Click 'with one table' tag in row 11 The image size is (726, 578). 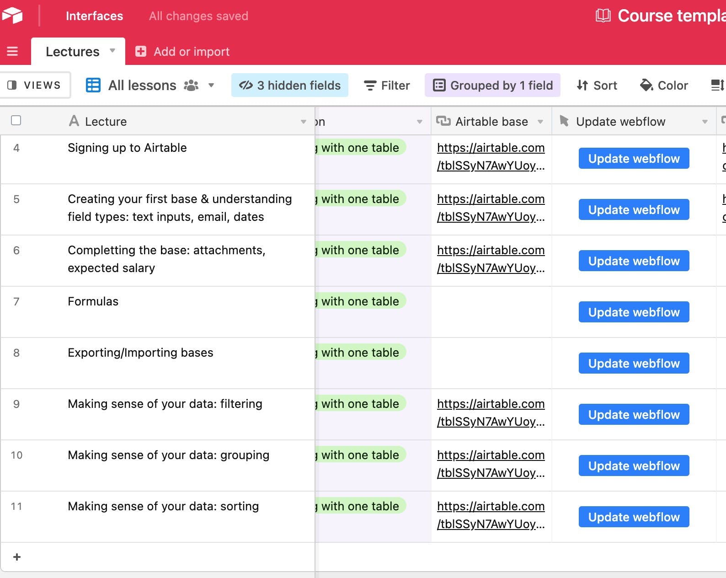pos(360,506)
